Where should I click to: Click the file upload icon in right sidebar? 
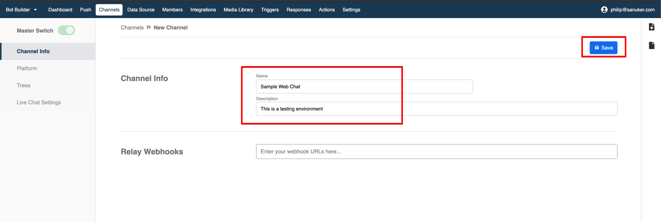[651, 27]
